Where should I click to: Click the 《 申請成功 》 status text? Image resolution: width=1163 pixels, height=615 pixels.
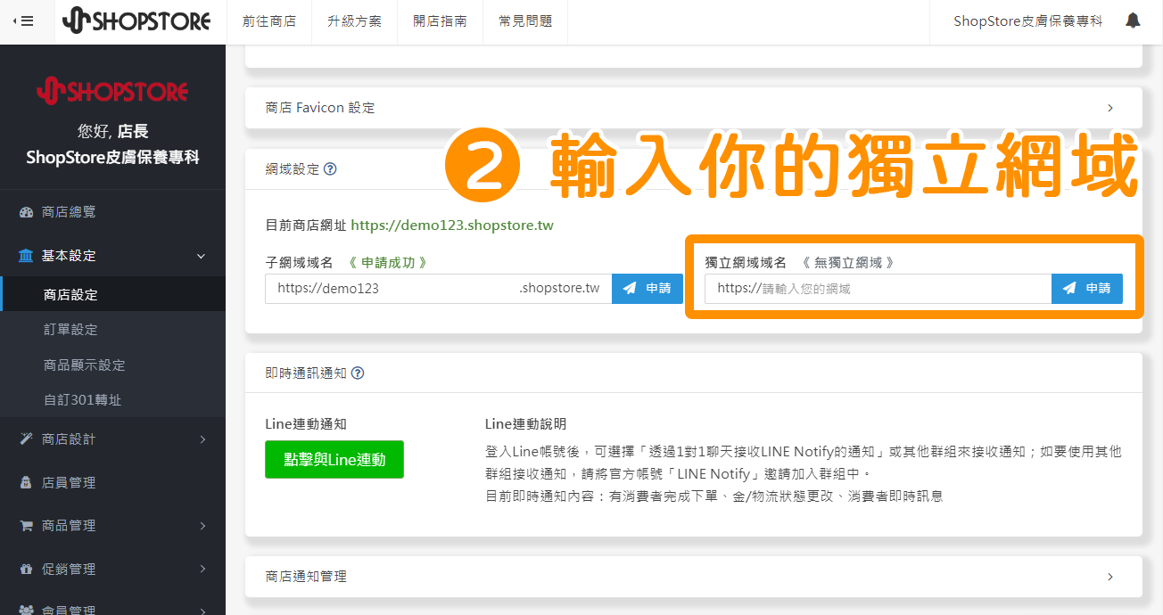coord(387,263)
